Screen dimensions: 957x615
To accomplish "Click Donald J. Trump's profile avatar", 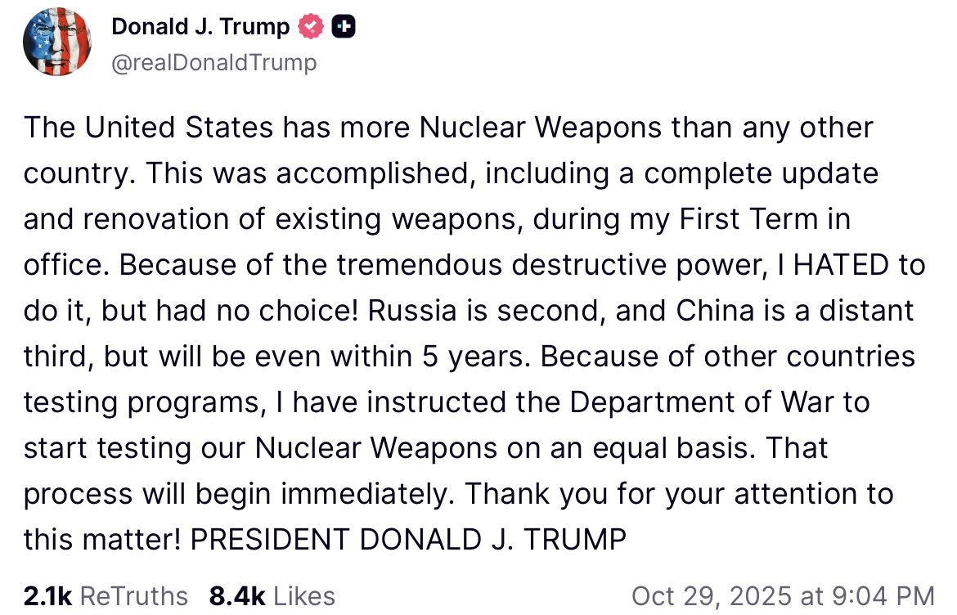I will 56,41.
